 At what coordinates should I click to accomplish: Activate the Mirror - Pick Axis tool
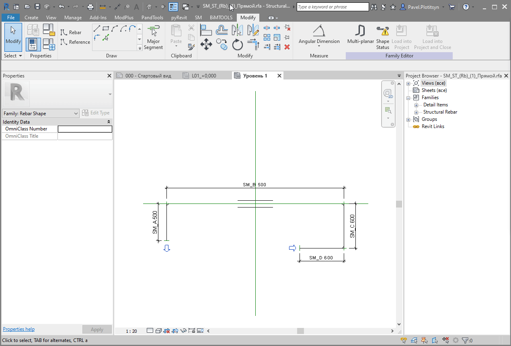click(237, 30)
